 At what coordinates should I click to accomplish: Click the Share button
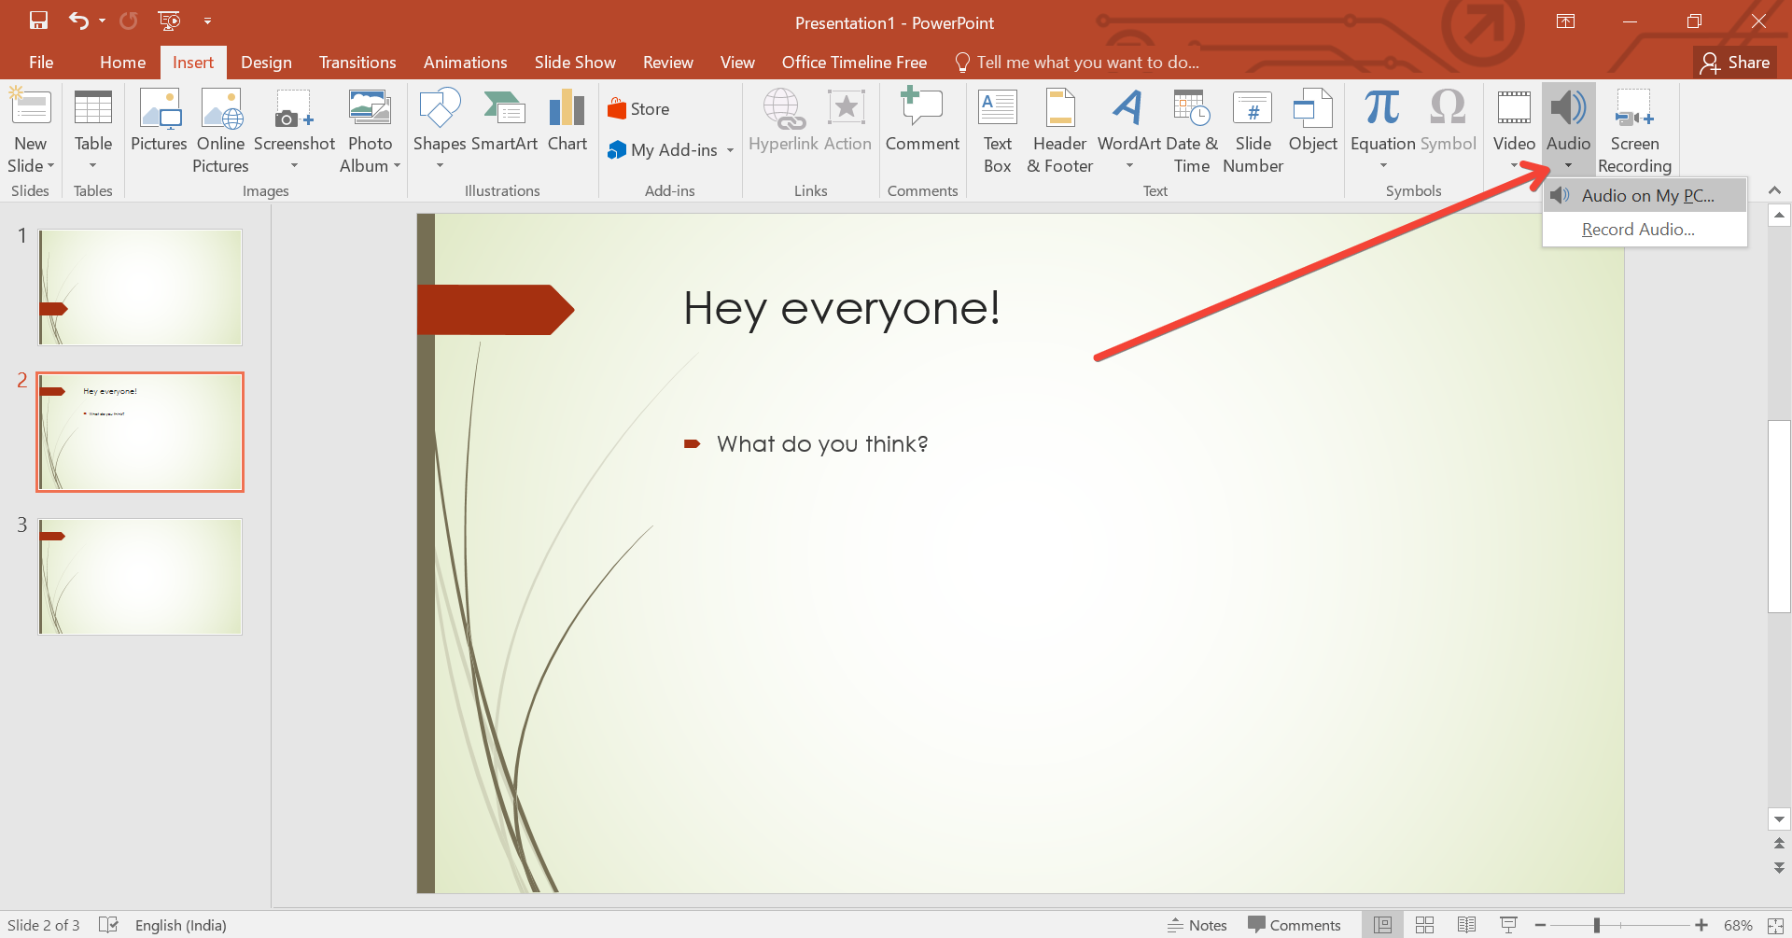click(1735, 63)
